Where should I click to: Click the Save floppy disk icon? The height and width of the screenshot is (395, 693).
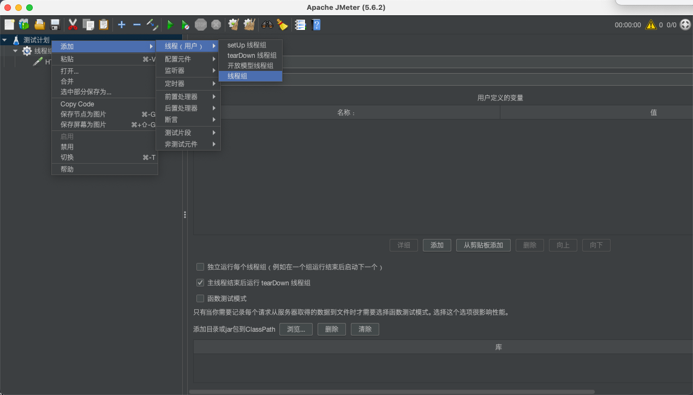pyautogui.click(x=55, y=25)
